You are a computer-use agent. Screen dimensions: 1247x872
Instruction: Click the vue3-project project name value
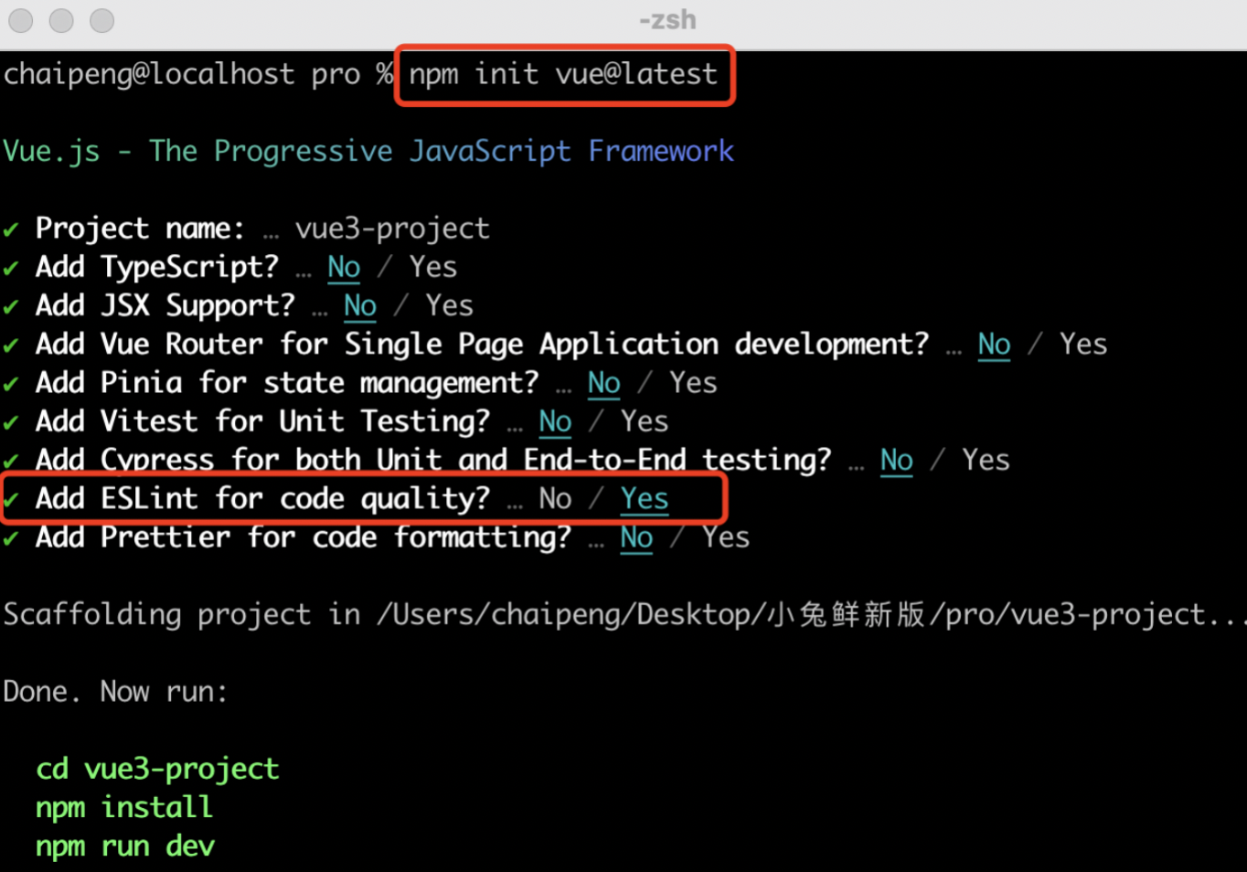pos(392,229)
